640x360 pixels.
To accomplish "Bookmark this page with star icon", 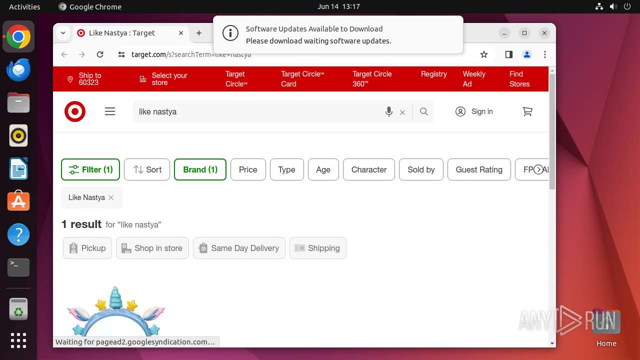I will (x=483, y=54).
